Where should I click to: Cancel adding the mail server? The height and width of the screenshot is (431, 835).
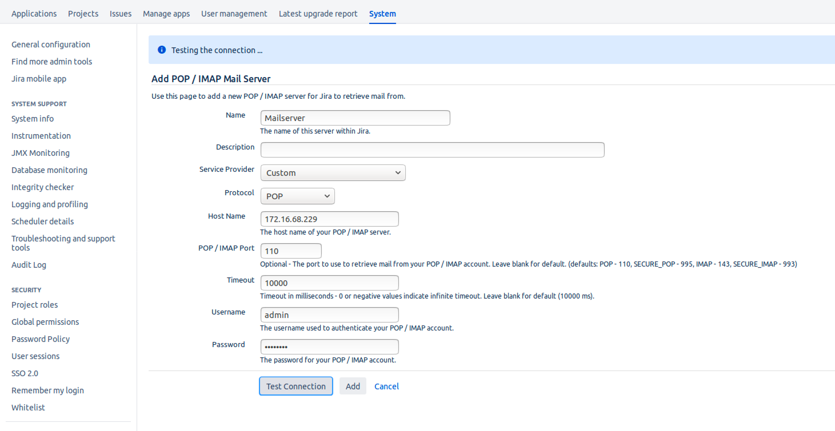click(386, 386)
